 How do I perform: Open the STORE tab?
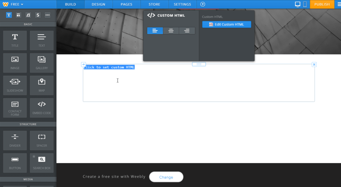point(155,4)
